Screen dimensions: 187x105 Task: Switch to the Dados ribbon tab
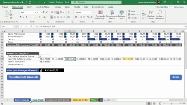tap(67, 7)
